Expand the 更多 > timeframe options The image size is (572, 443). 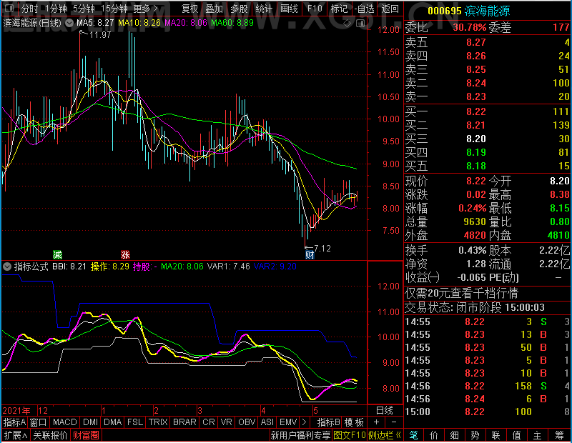146,9
